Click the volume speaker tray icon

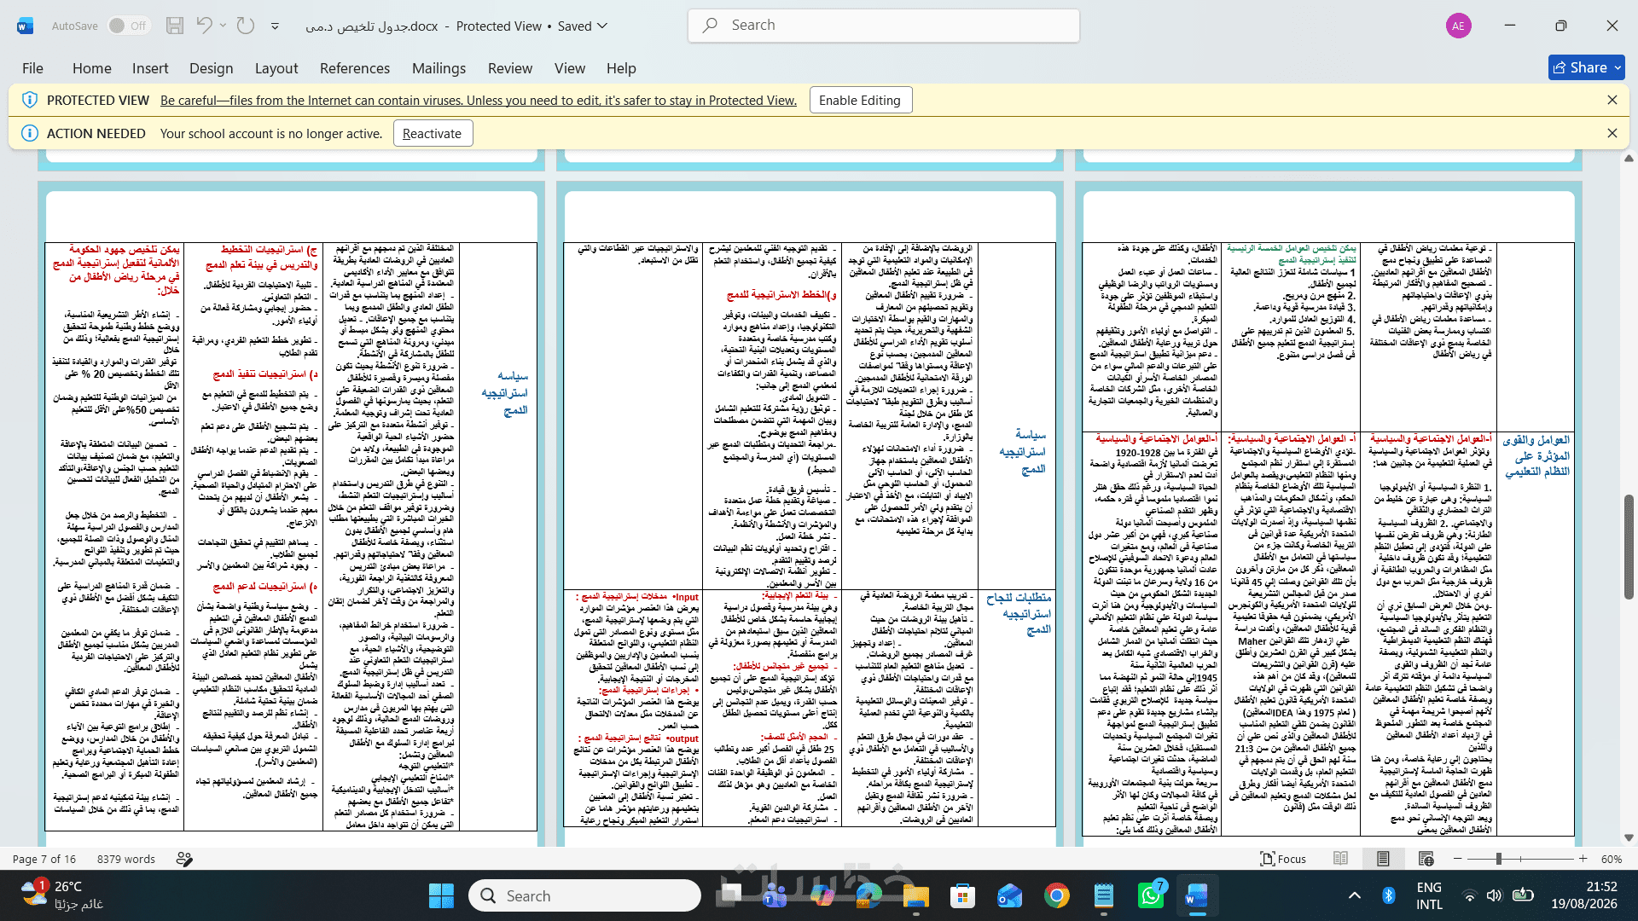tap(1494, 895)
